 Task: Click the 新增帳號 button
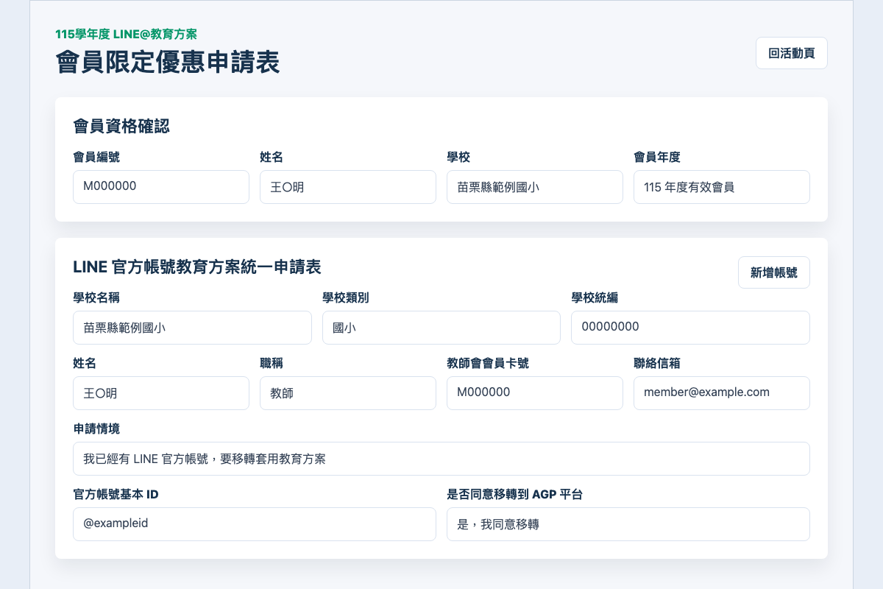click(x=773, y=272)
